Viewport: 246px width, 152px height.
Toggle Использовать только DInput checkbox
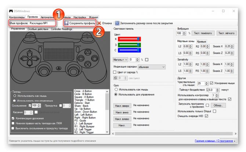(214, 111)
